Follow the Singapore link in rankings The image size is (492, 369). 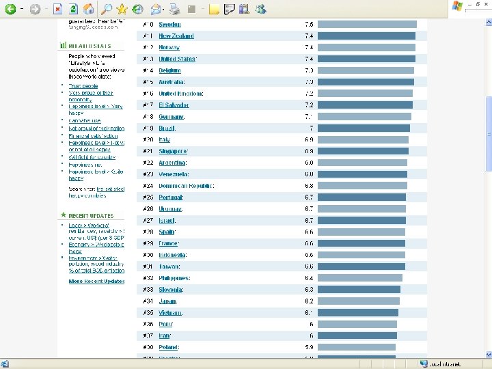173,151
